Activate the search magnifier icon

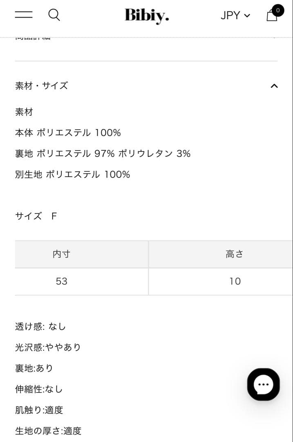[54, 15]
